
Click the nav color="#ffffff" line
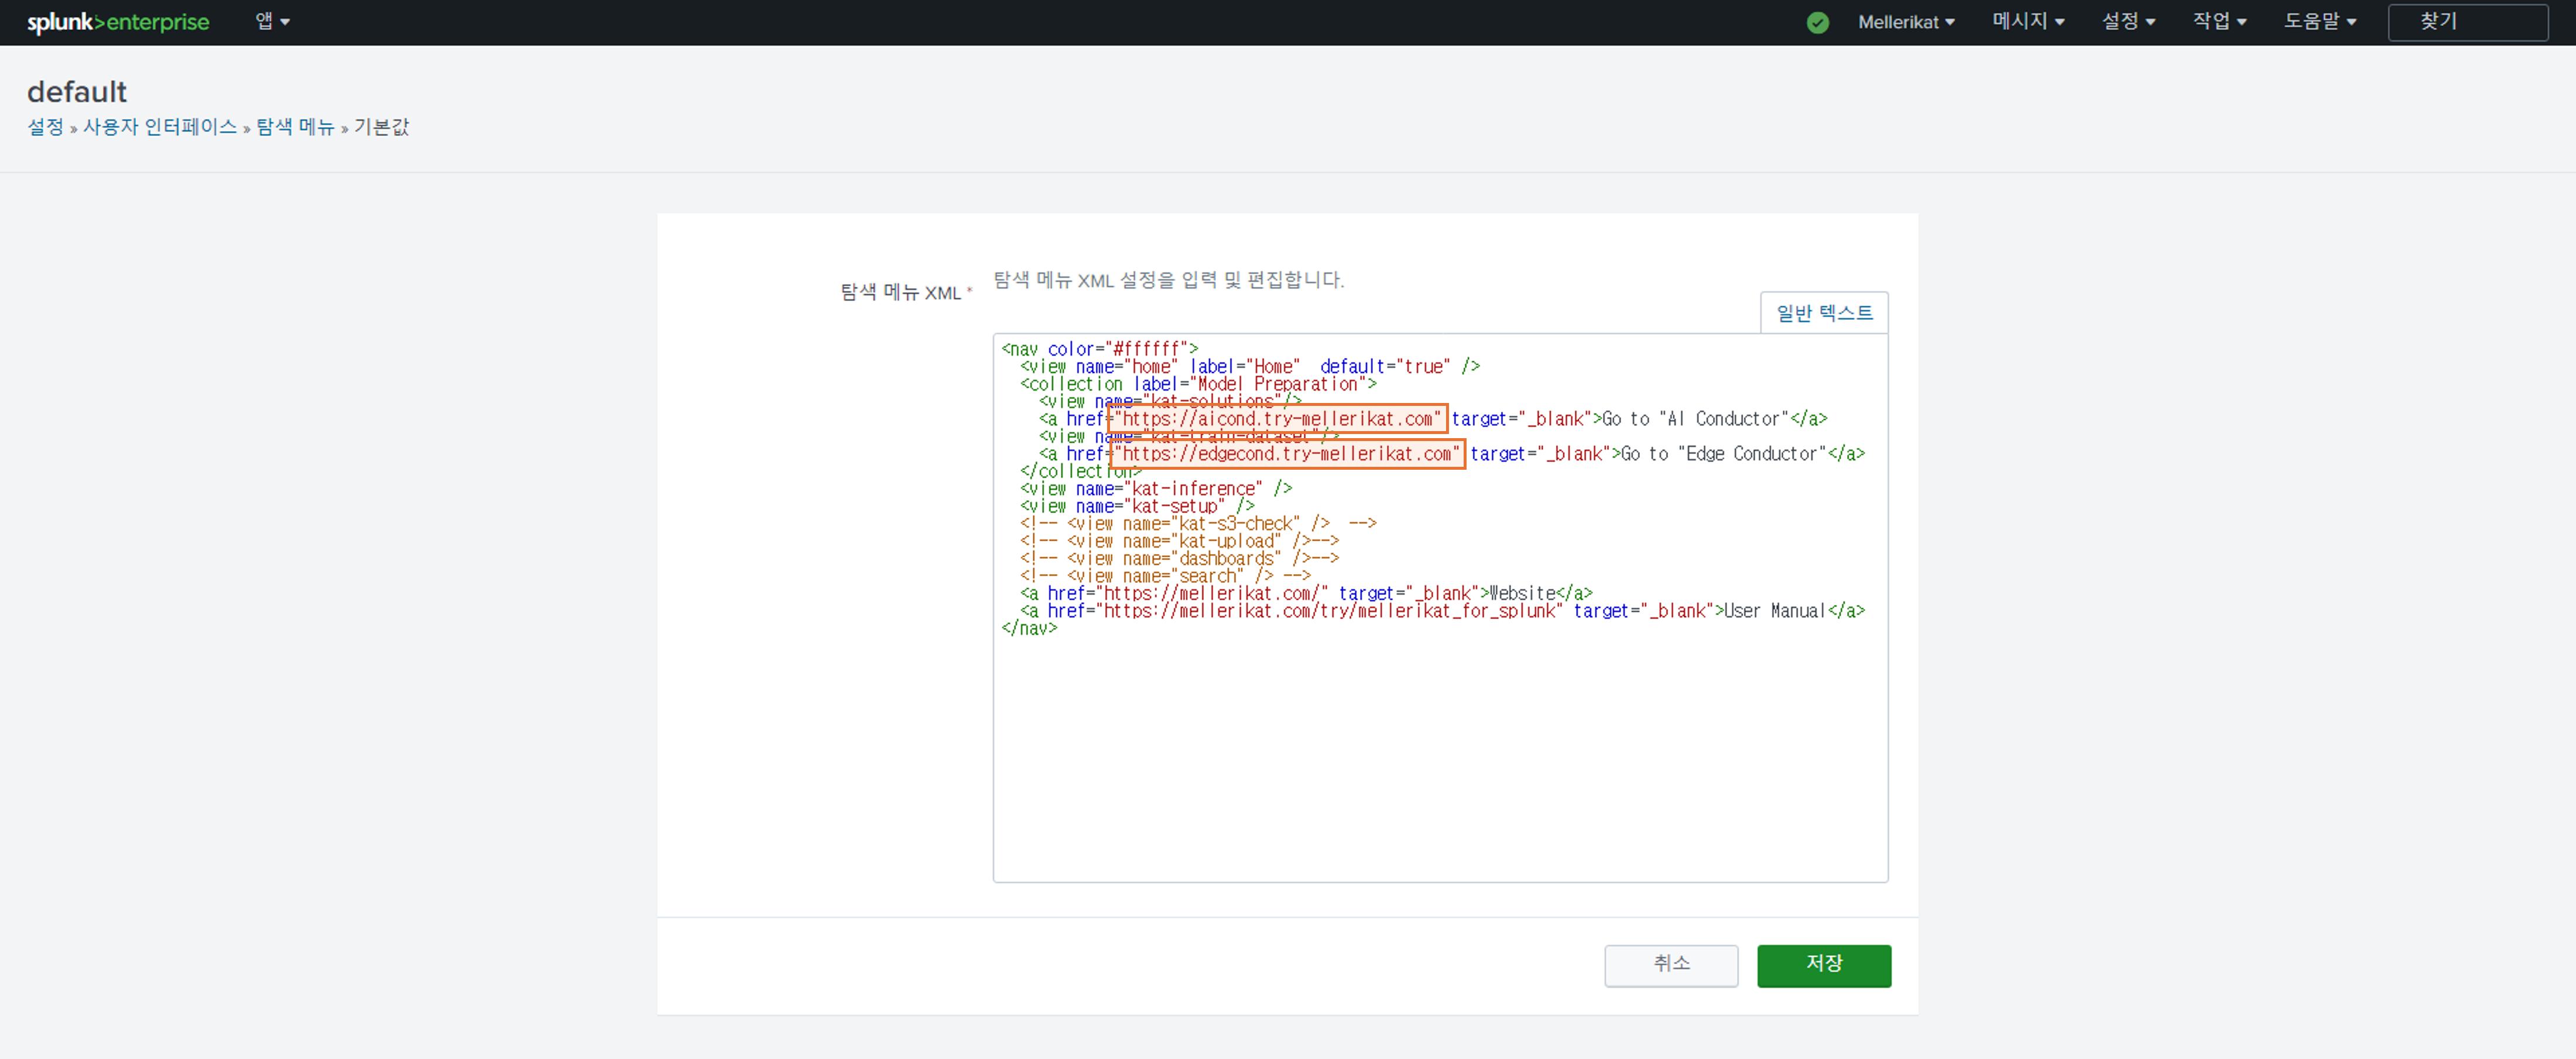[1099, 349]
